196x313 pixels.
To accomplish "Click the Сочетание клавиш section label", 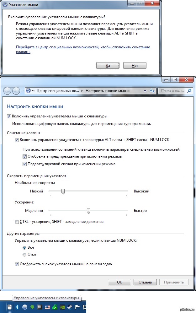I will 23,133.
